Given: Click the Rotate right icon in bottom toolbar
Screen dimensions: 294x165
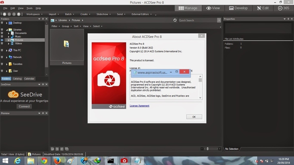Looking at the screenshot, I should tap(62, 149).
